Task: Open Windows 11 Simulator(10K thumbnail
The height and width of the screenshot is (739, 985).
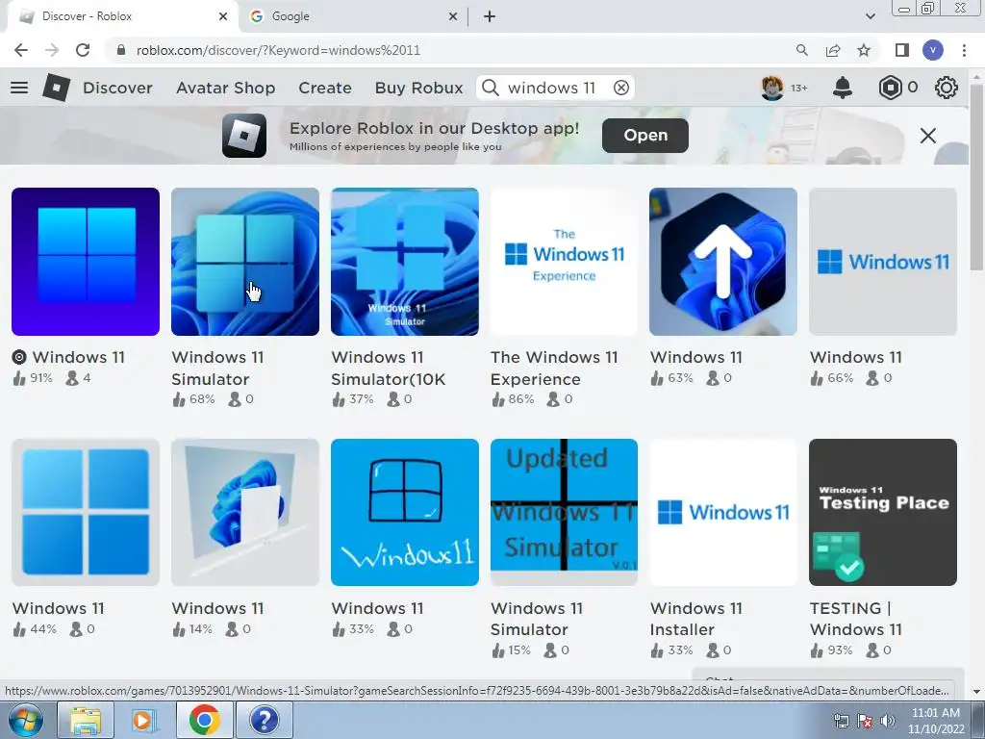Action: (405, 262)
